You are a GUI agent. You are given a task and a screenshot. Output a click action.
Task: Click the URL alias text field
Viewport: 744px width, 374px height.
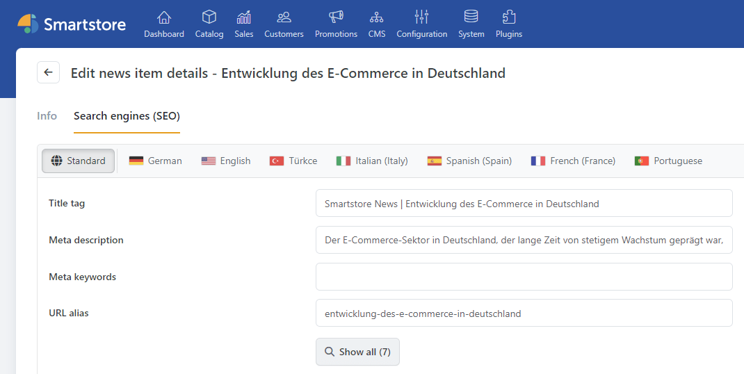(524, 314)
